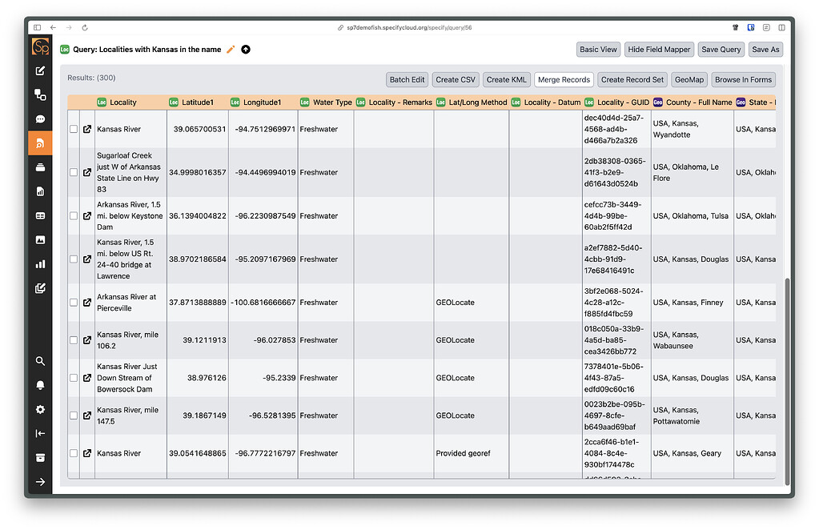
Task: Open the Attachments image icon in sidebar
Action: 40,239
